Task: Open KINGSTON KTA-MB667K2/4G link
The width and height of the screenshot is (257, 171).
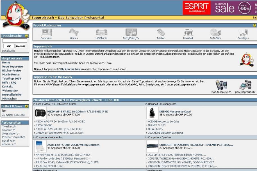Action: click(181, 162)
